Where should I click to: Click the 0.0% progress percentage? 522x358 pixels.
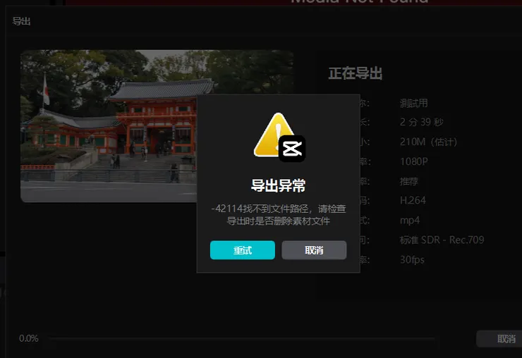click(29, 338)
